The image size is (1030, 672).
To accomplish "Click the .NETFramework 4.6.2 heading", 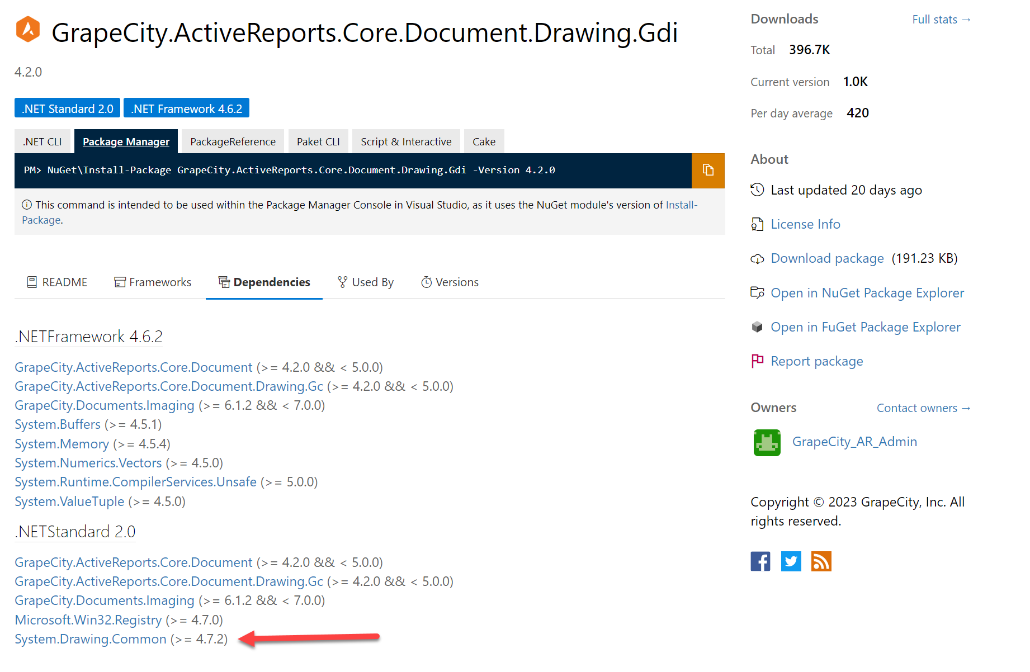I will coord(89,337).
